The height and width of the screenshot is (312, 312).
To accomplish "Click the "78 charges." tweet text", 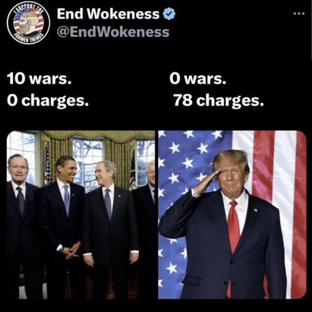I will 219,100.
